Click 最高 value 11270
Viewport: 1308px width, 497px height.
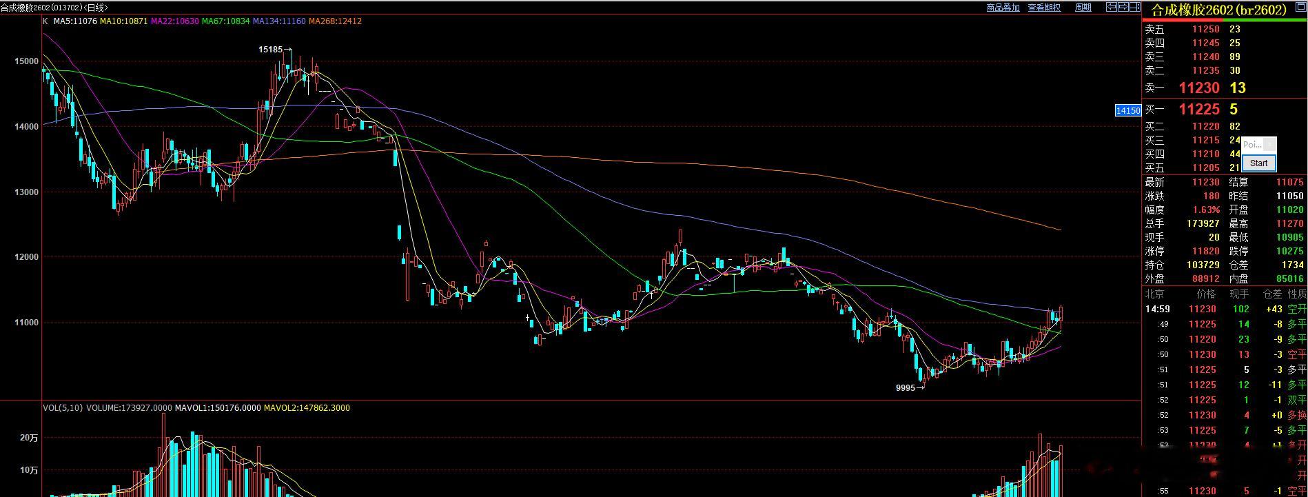[x=1289, y=224]
